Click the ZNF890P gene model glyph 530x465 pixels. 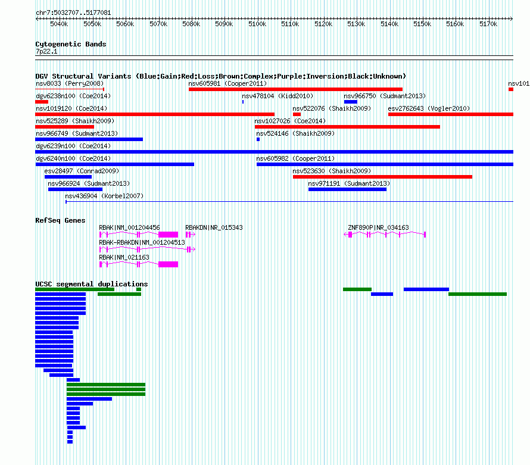pos(385,235)
